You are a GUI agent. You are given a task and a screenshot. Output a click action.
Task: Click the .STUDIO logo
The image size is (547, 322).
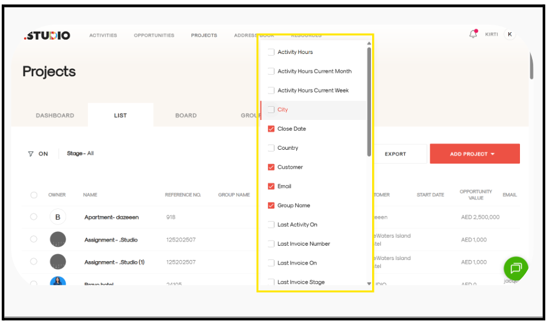[x=47, y=36]
